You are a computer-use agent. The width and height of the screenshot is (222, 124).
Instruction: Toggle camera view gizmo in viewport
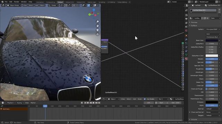tap(97, 30)
